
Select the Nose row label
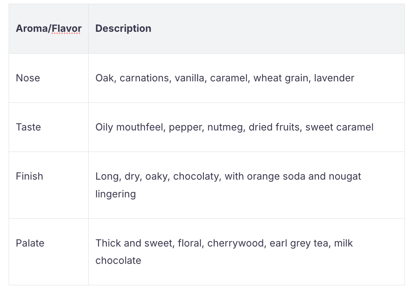click(28, 78)
